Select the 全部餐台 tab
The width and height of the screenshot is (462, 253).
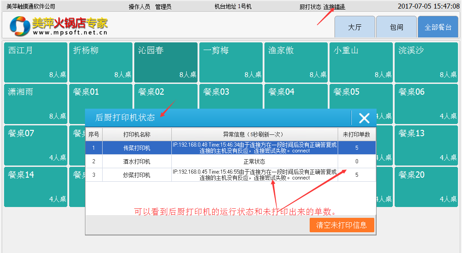click(438, 27)
